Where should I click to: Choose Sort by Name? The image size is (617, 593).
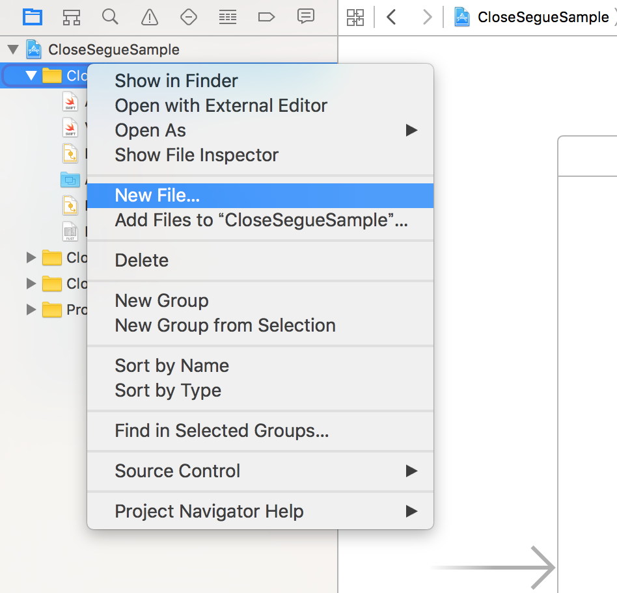[260, 365]
